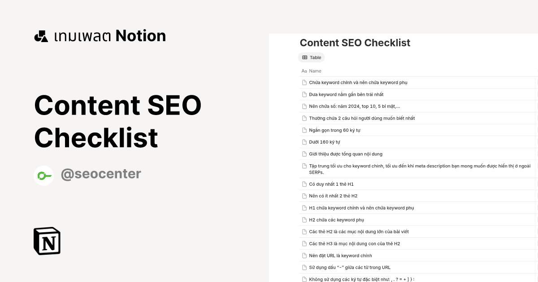Click the page icon beside 'Ngắn gọn trong 60 ký tự'

tap(304, 130)
